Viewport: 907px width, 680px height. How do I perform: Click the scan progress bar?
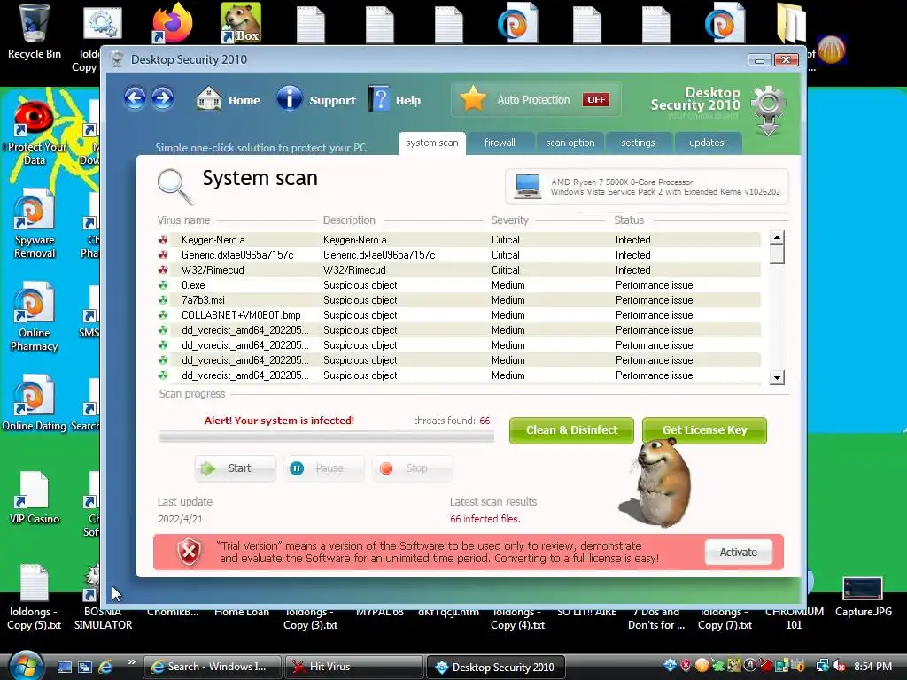(x=327, y=437)
